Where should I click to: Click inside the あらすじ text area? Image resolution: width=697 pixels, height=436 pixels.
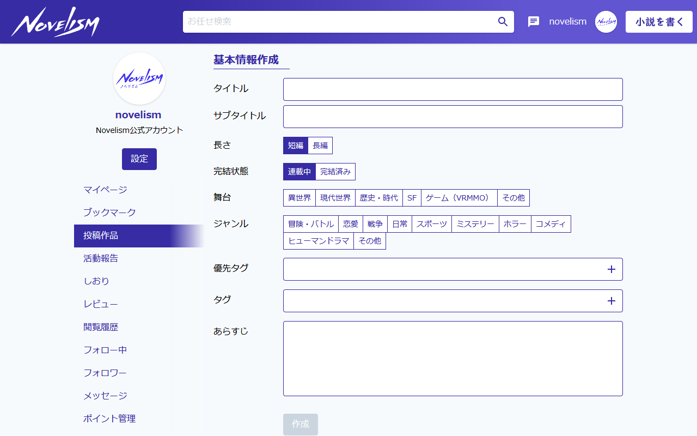click(453, 358)
